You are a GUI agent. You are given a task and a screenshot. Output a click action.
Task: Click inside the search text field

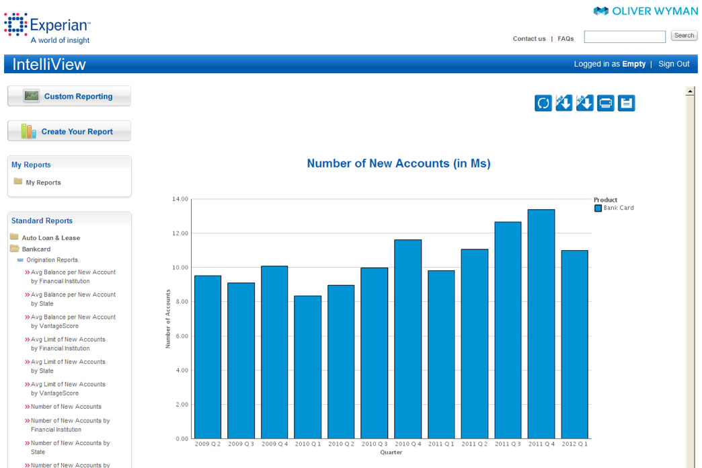point(625,36)
